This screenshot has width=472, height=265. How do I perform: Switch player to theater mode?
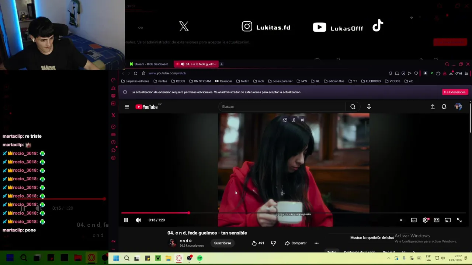[437, 220]
